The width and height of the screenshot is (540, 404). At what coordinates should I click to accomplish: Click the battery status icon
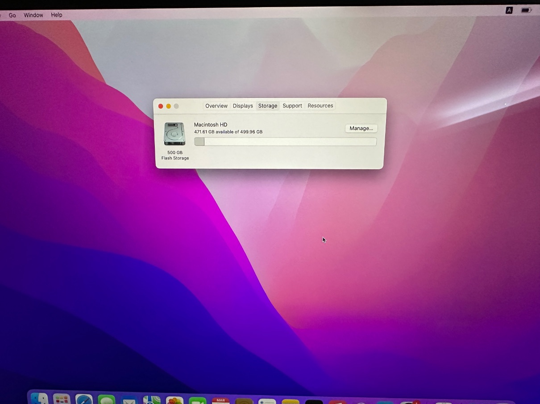[x=526, y=10]
